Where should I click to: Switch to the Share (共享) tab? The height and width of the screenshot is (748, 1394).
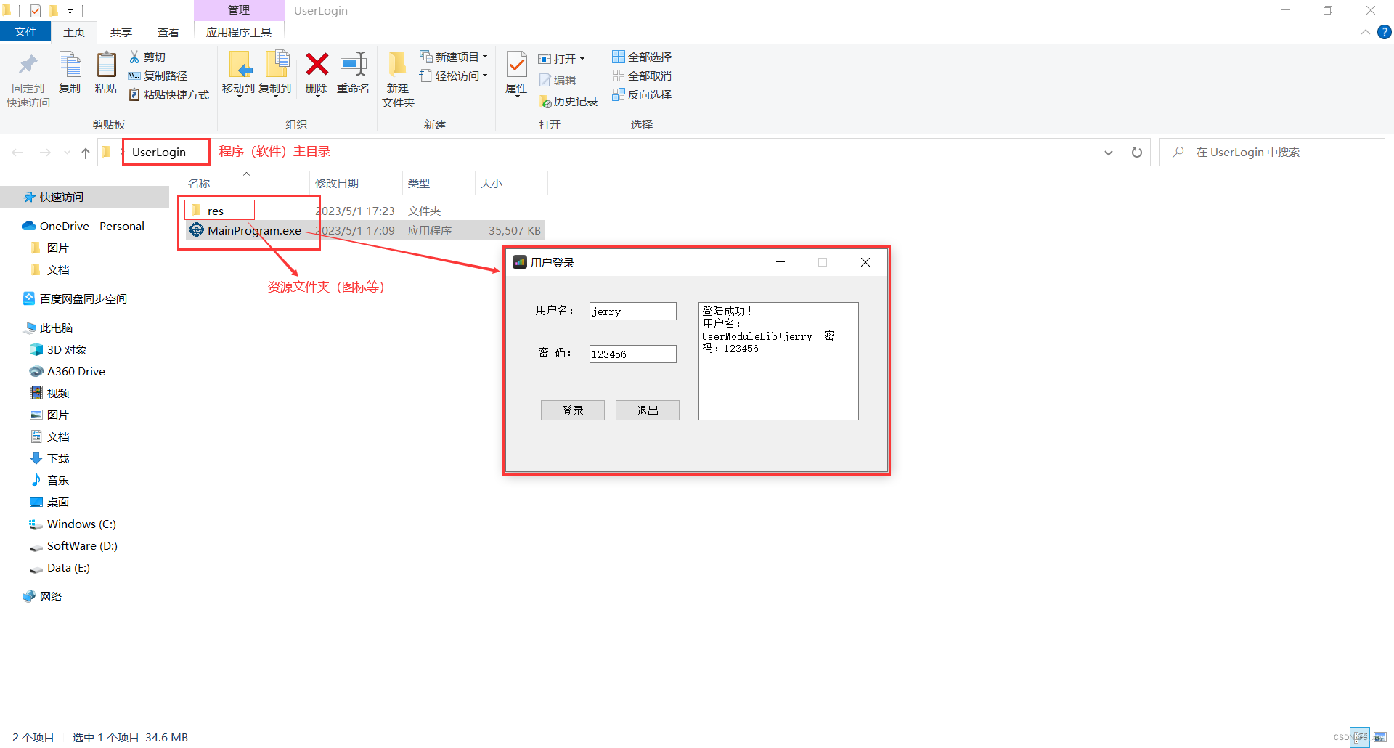(121, 32)
